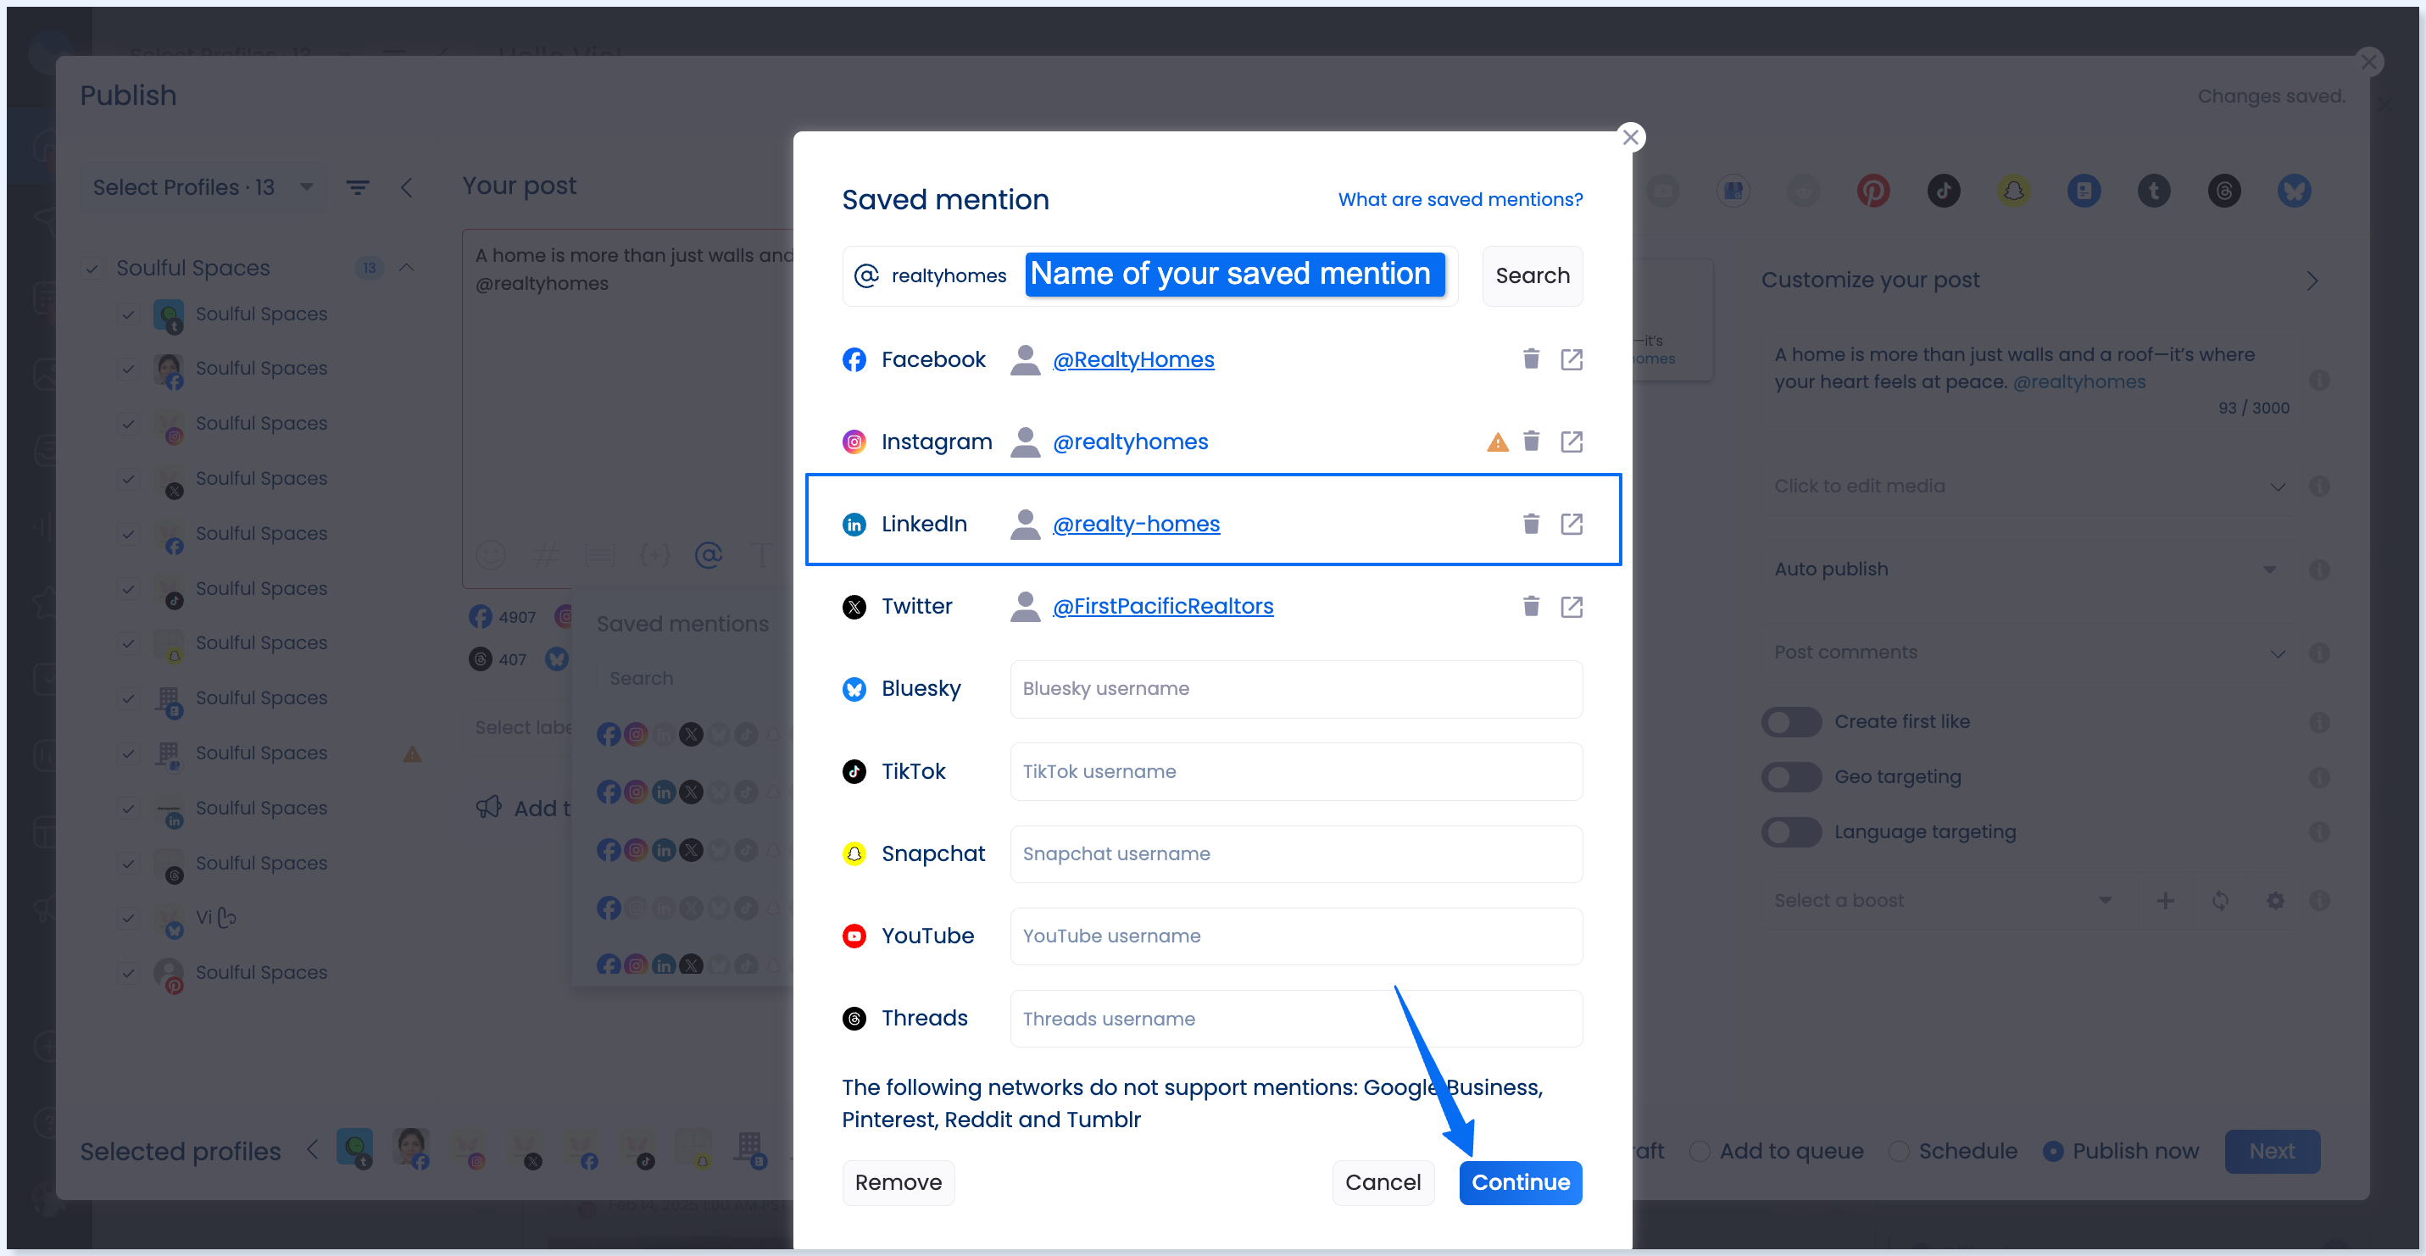The height and width of the screenshot is (1256, 2426).
Task: Select the Snapchat network icon in top row
Action: [2012, 192]
